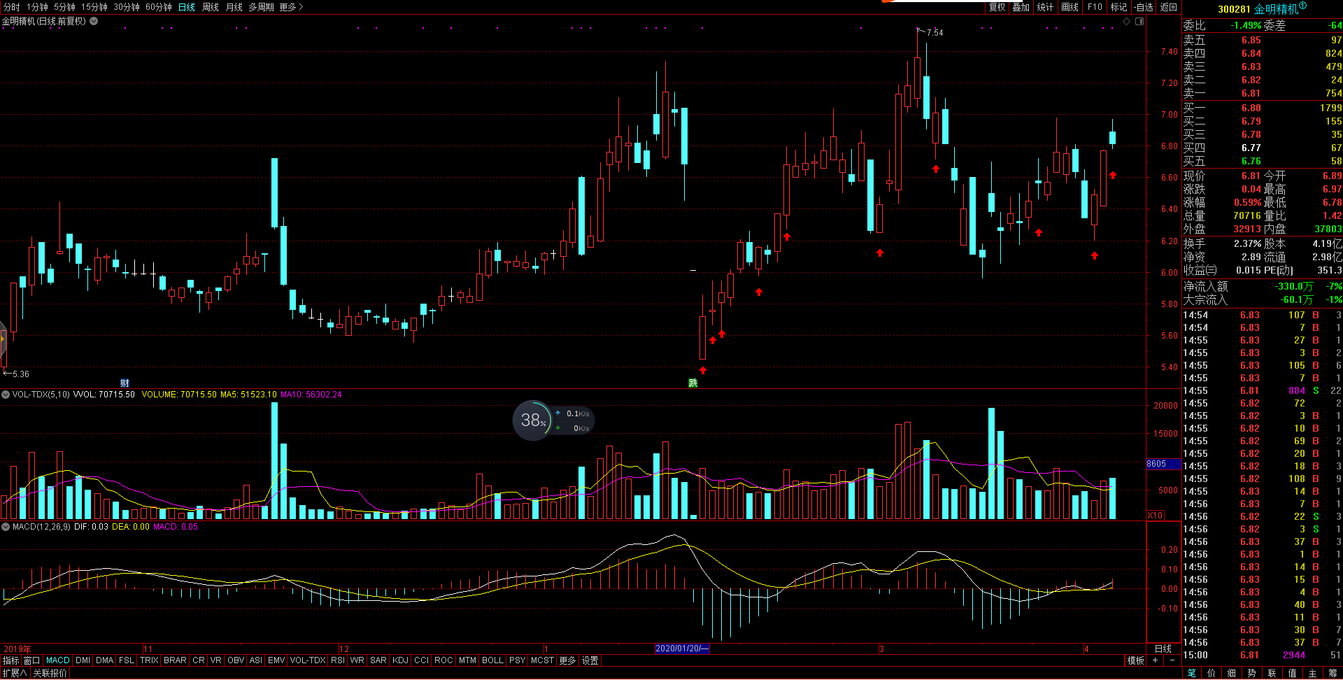The height and width of the screenshot is (680, 1343).
Task: Select the 值 value tab
Action: (1292, 673)
